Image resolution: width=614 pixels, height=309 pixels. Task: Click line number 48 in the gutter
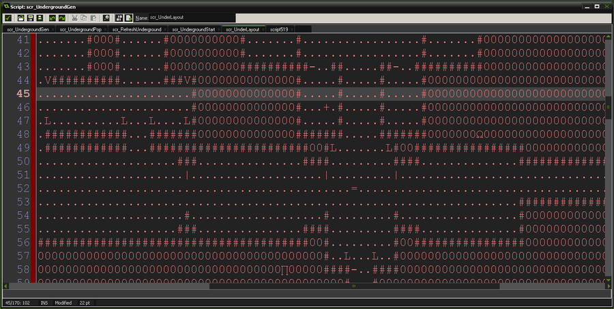pos(23,134)
